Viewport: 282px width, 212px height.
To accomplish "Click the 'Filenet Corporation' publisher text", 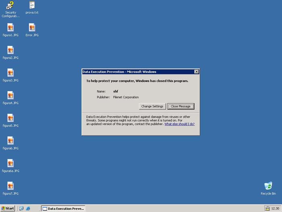I will pyautogui.click(x=126, y=97).
